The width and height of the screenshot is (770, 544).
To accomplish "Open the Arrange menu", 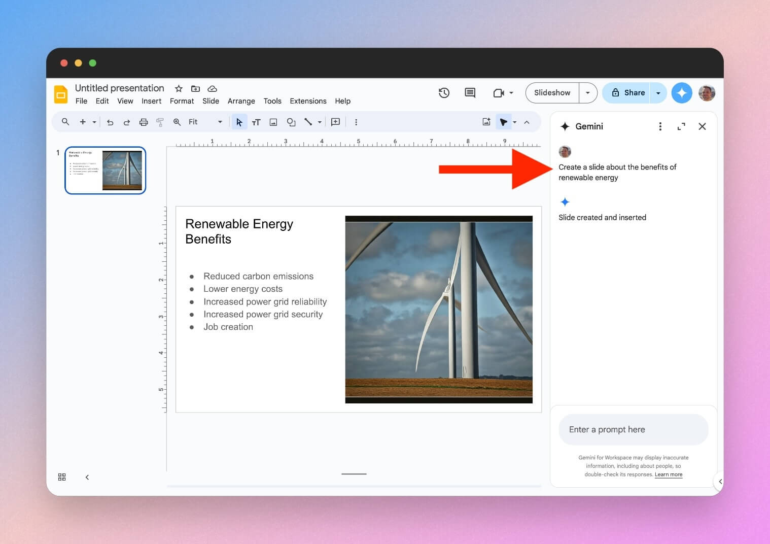I will point(241,101).
